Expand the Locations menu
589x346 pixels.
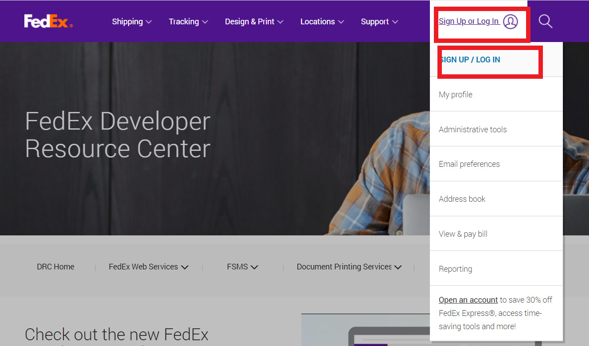click(x=322, y=22)
